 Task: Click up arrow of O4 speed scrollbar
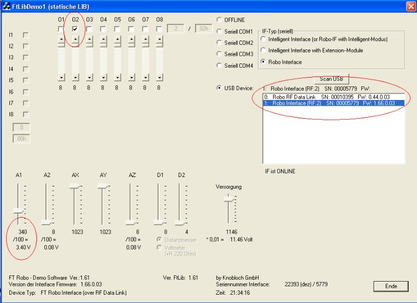point(104,40)
